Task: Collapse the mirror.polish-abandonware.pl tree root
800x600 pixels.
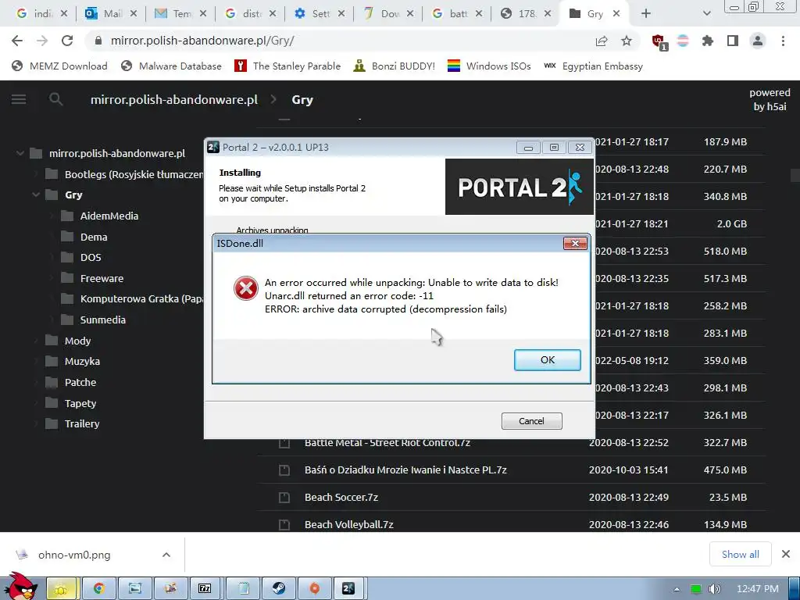Action: point(20,153)
